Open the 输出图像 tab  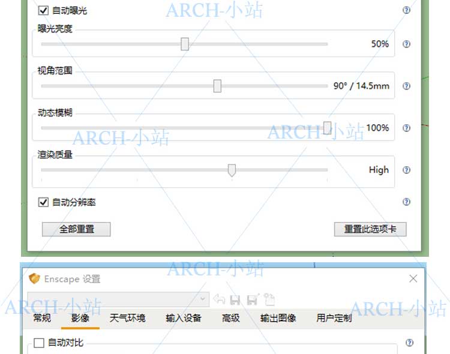[278, 318]
